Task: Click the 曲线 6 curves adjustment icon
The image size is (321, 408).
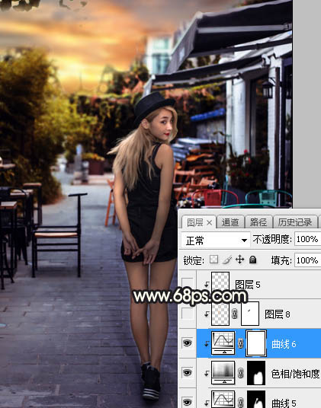Action: coord(223,343)
